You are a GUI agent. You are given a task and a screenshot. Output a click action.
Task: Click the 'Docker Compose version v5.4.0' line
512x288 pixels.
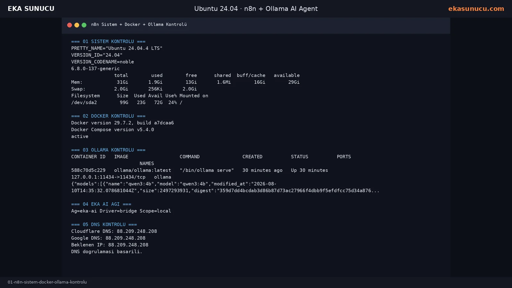pyautogui.click(x=113, y=130)
